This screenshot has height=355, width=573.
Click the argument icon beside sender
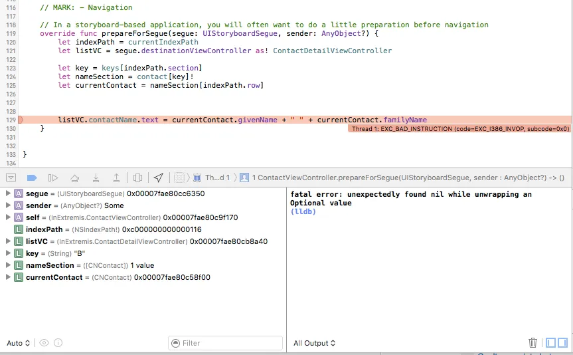[19, 205]
